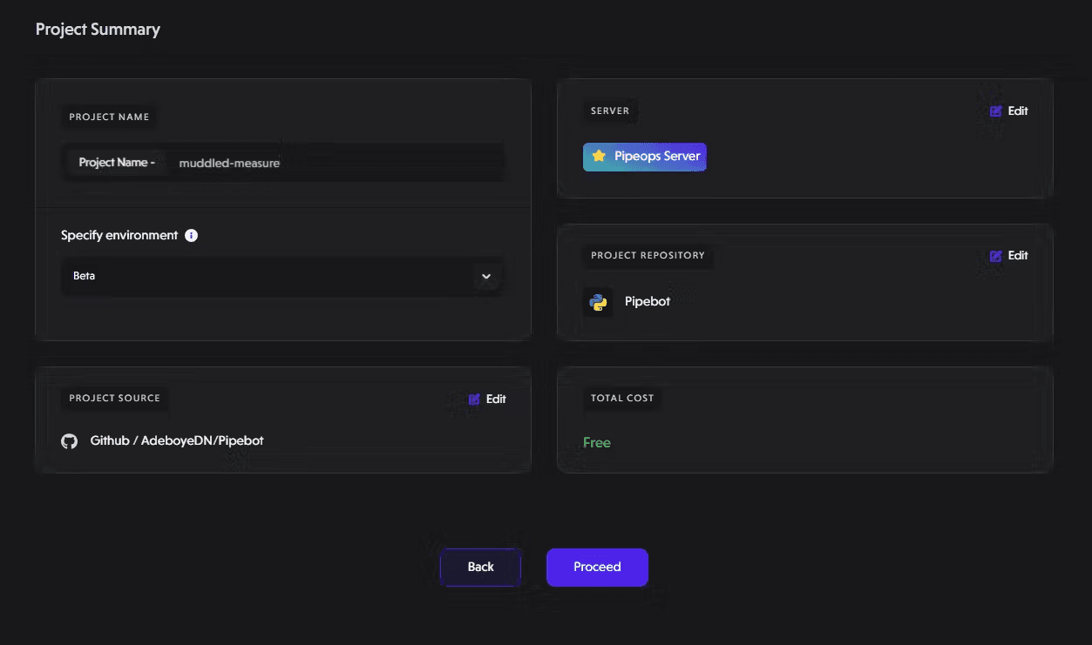This screenshot has width=1092, height=645.
Task: Click the edit pencil icon in Project Source card
Action: (x=474, y=400)
